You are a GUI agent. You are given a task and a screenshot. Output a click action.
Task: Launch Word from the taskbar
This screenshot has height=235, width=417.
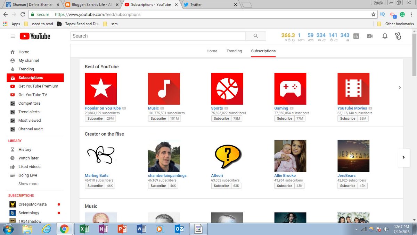point(141,229)
